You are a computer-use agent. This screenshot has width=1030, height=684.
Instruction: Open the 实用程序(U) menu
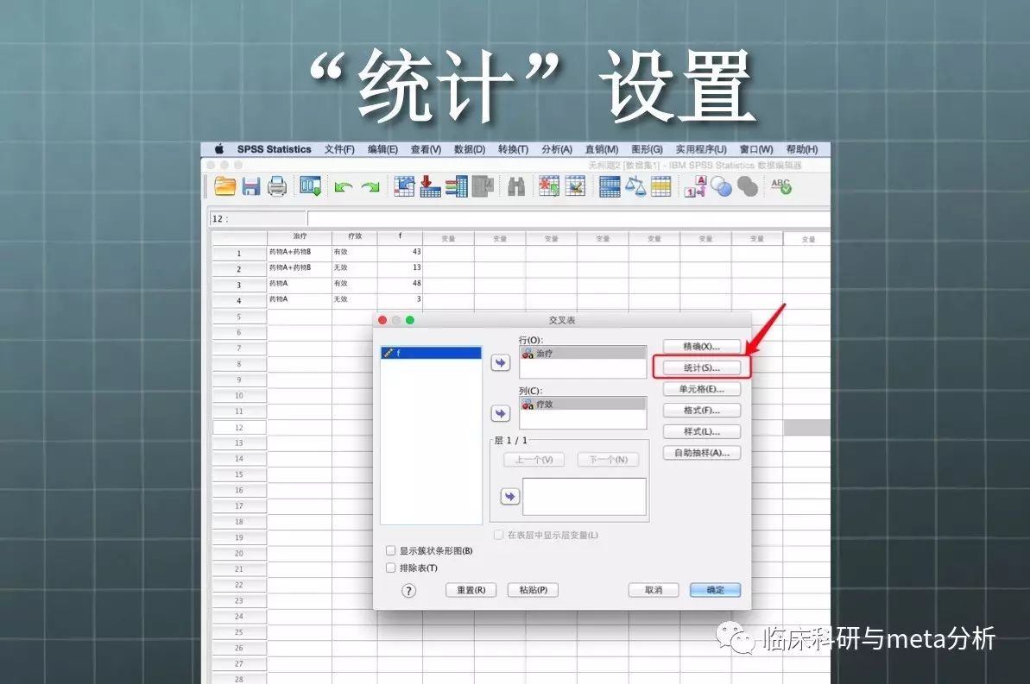701,149
